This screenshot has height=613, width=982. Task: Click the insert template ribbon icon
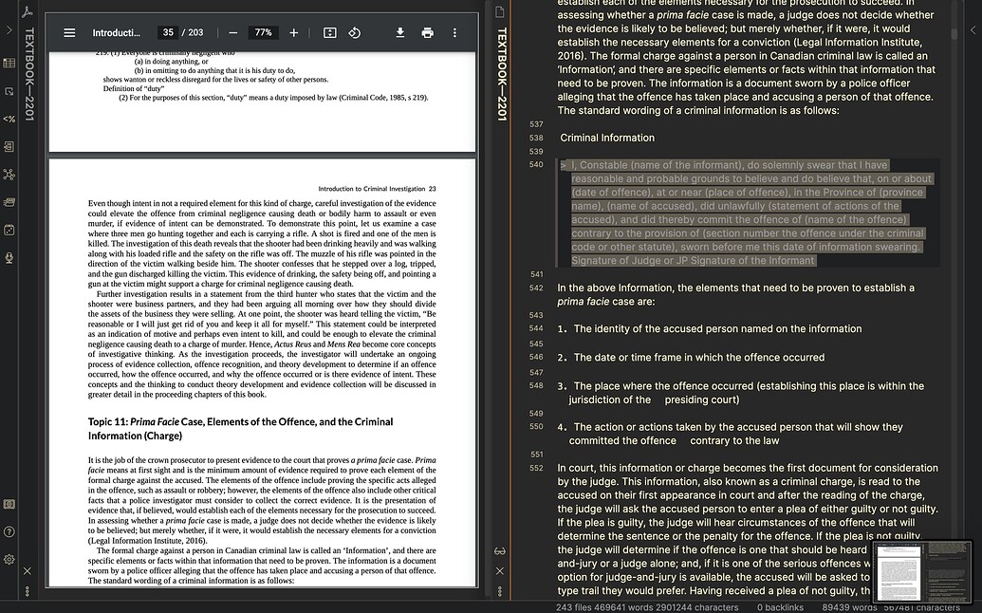pyautogui.click(x=9, y=146)
